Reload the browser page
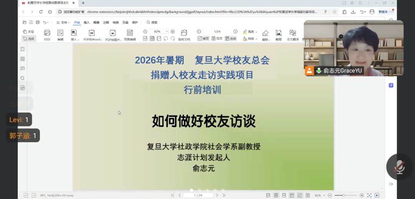Screen dimensions: 415x199 tap(41, 12)
